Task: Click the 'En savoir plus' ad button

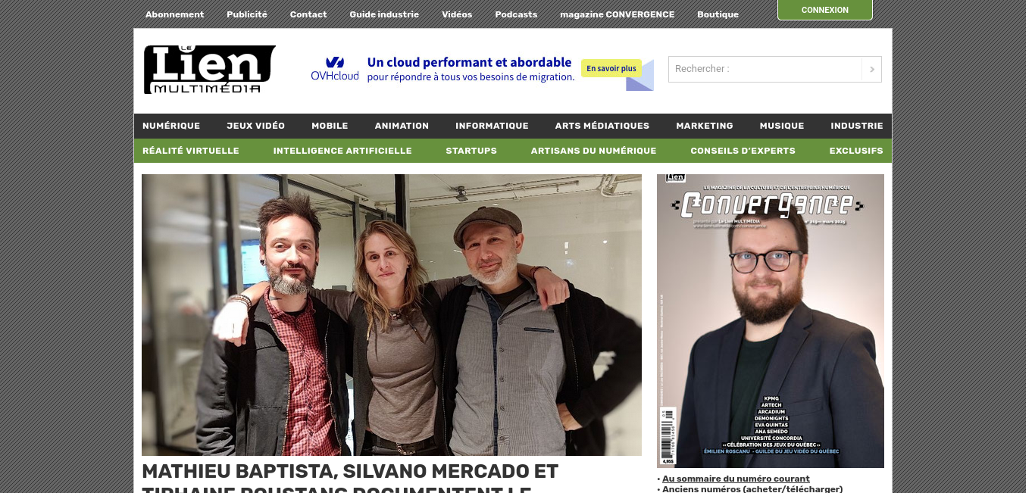Action: [x=611, y=69]
